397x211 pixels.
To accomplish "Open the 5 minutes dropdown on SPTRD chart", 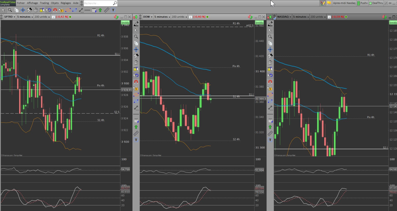I will pyautogui.click(x=25, y=17).
